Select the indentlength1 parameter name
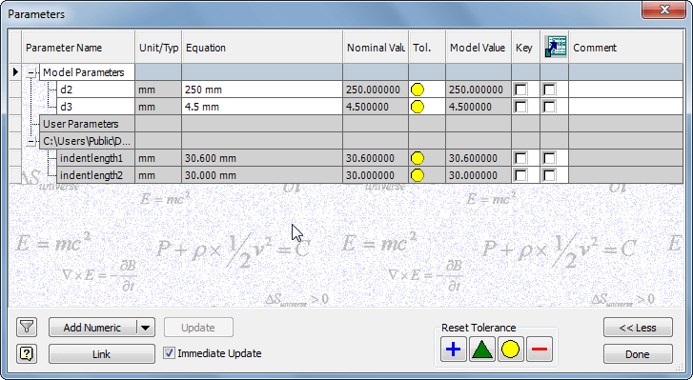This screenshot has width=693, height=380. tap(96, 158)
